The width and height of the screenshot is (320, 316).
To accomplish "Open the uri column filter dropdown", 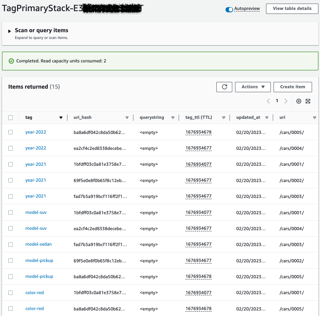I will pyautogui.click(x=314, y=117).
